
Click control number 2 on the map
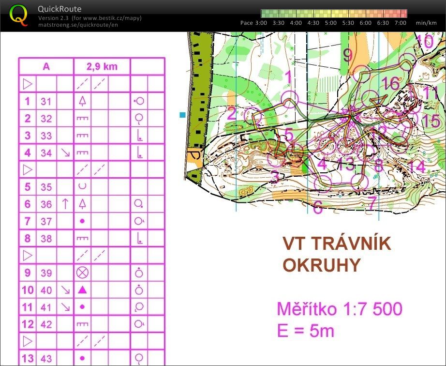pos(232,113)
